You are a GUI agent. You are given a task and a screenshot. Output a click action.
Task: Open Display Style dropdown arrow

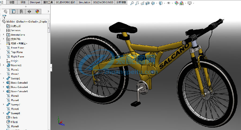point(164,3)
